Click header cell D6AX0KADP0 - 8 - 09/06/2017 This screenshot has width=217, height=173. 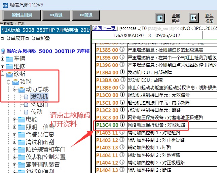coord(147,35)
